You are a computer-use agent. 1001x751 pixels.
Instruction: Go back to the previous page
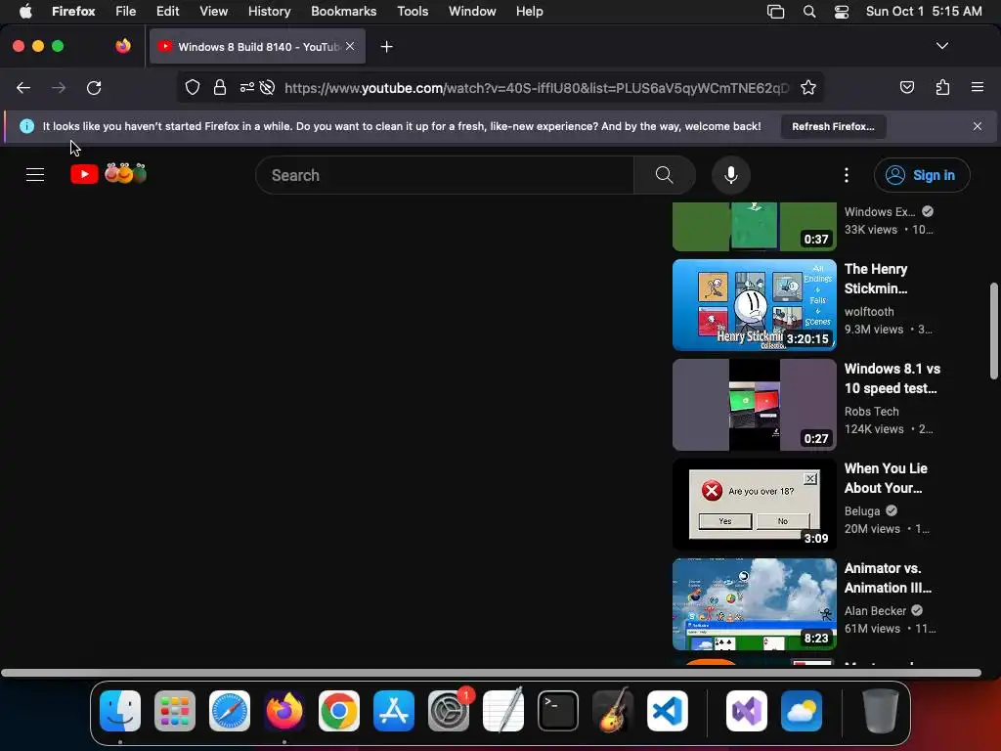click(23, 87)
